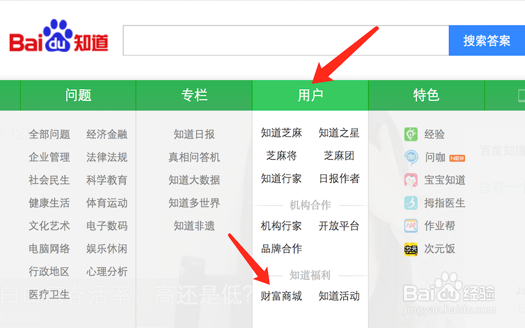Click the 宝宝知道 text link
This screenshot has width=525, height=328.
pyautogui.click(x=445, y=180)
